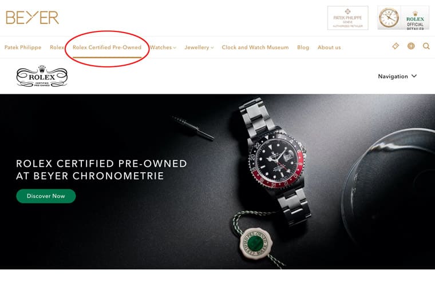Open the Rolex Certified Pre-Owned menu item

click(x=107, y=47)
